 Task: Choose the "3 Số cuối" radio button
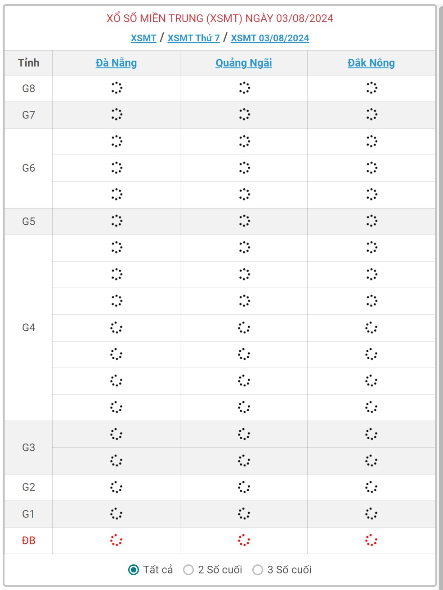[x=258, y=570]
